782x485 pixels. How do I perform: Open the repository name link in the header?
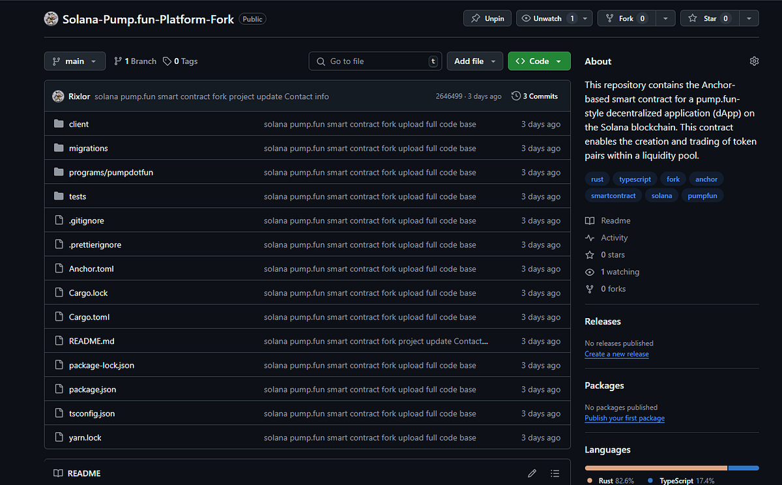tap(148, 19)
